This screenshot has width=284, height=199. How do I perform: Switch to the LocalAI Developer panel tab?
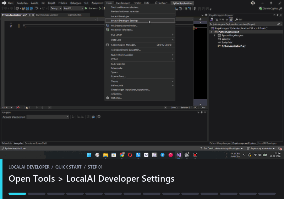268,143
